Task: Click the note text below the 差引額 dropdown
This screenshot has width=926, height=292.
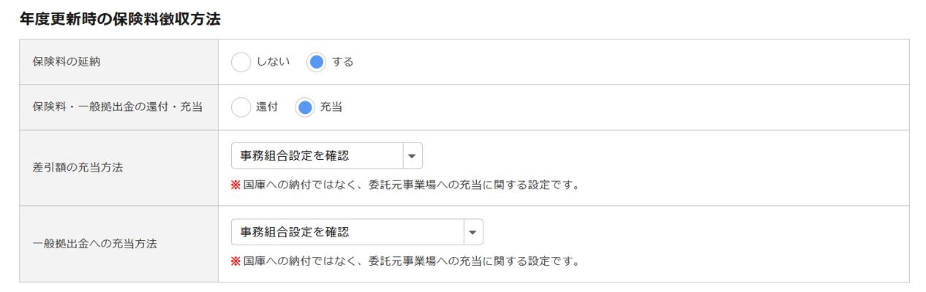Action: (x=411, y=185)
